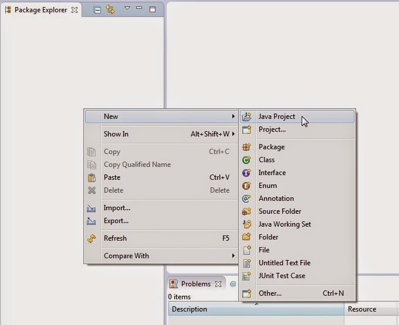Click the Untitled Text File icon
399x325 pixels.
pyautogui.click(x=246, y=263)
